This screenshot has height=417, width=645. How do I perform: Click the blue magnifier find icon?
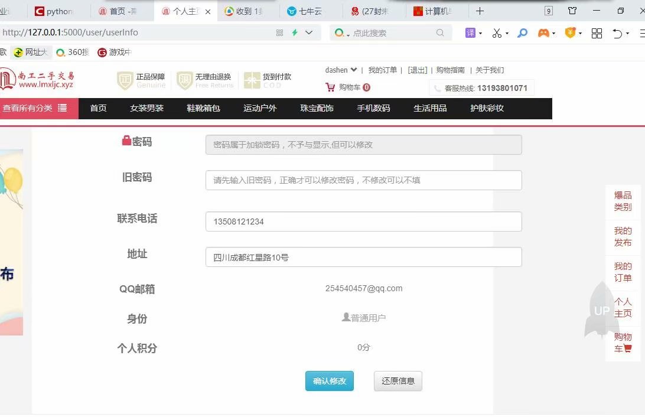(x=522, y=33)
